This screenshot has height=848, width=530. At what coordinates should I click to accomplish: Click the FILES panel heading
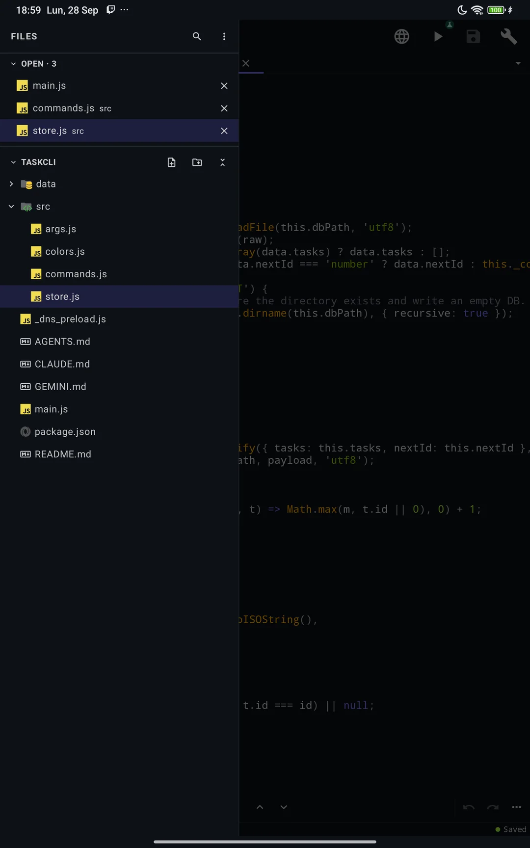(24, 36)
